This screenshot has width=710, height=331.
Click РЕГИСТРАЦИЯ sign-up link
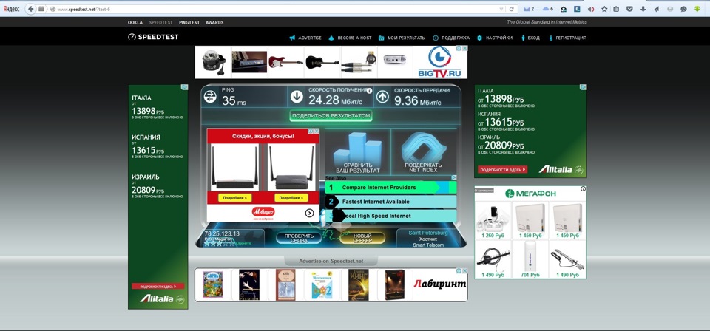pos(568,38)
